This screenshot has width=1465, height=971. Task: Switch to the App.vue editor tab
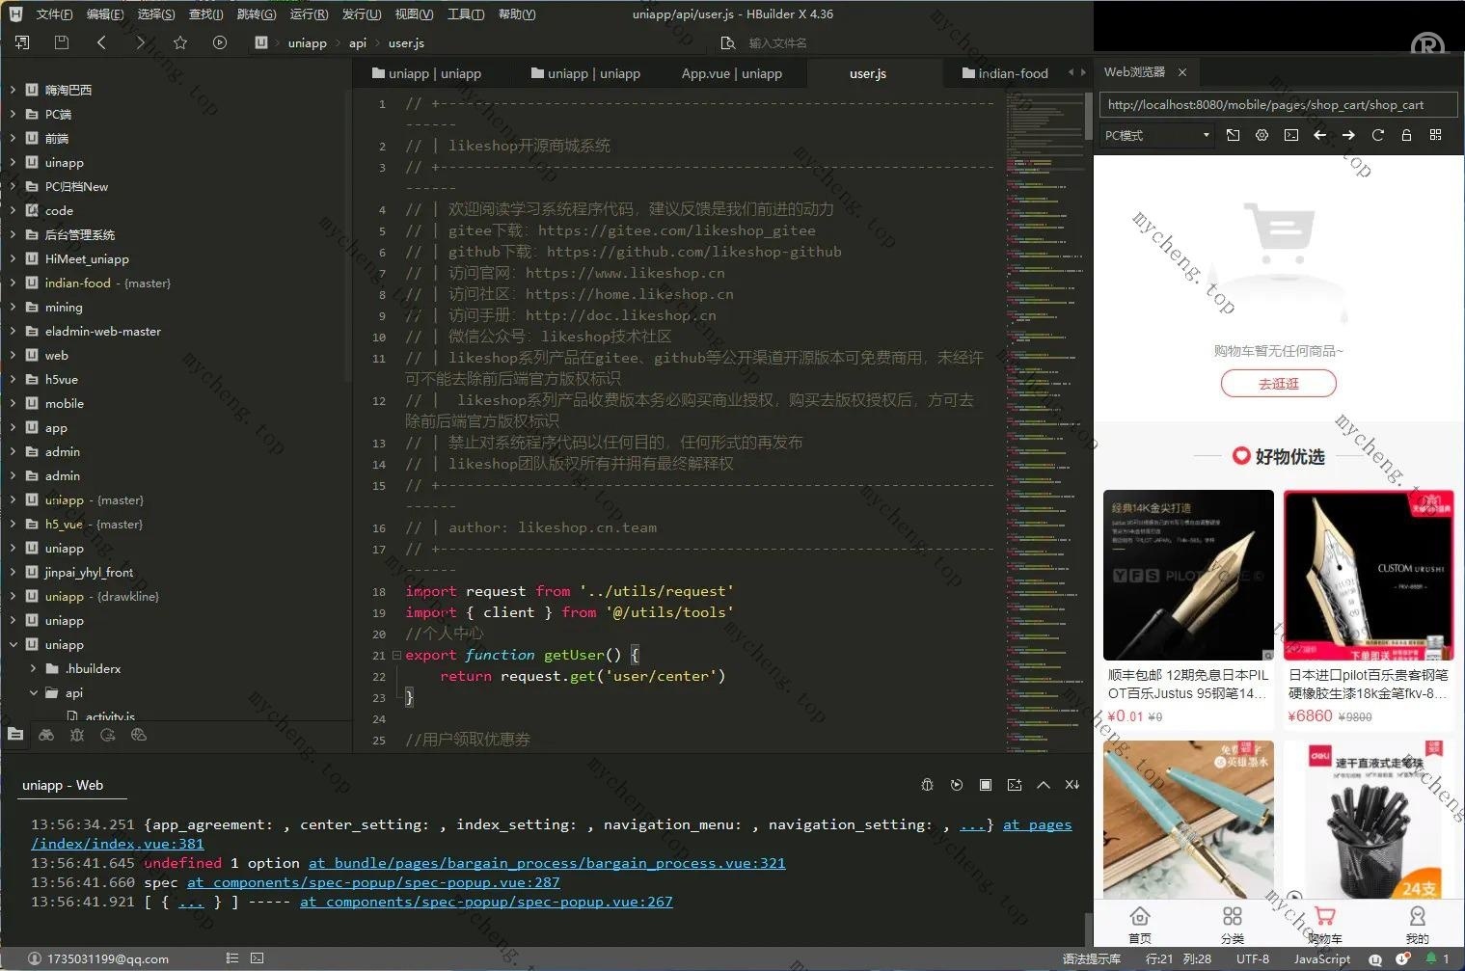tap(731, 73)
